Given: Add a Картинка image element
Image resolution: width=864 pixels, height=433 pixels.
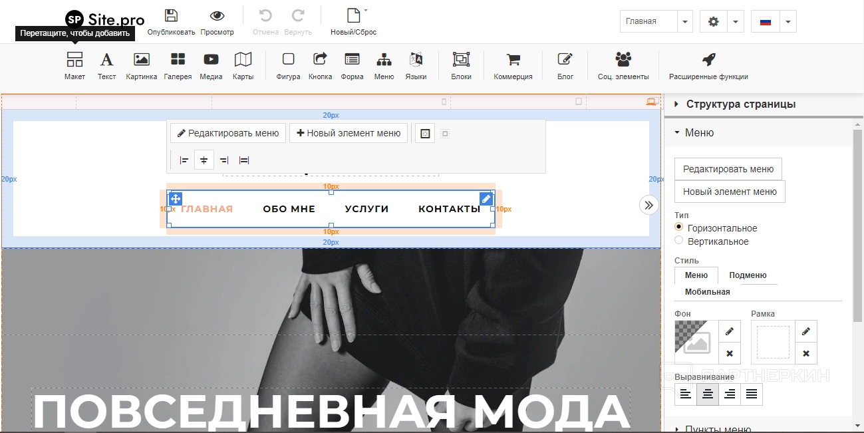Looking at the screenshot, I should tap(142, 66).
